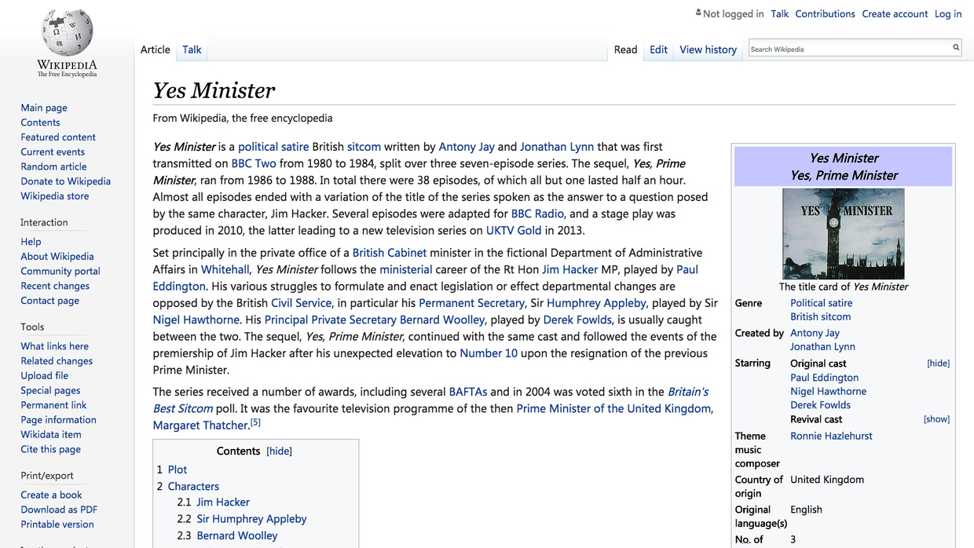Open the Margaret Thatcher article link
Screen dimensions: 974x548
(x=200, y=426)
